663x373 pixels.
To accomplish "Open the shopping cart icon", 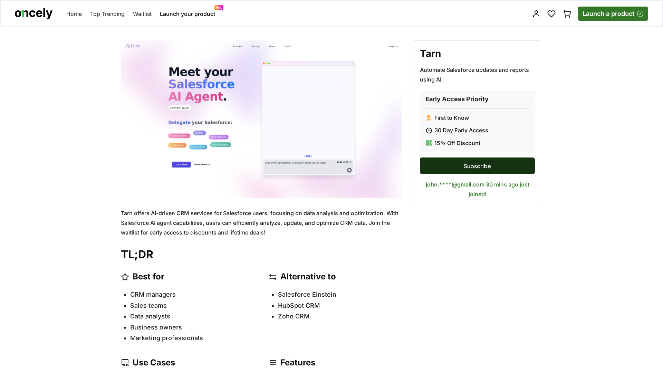I will coord(567,14).
